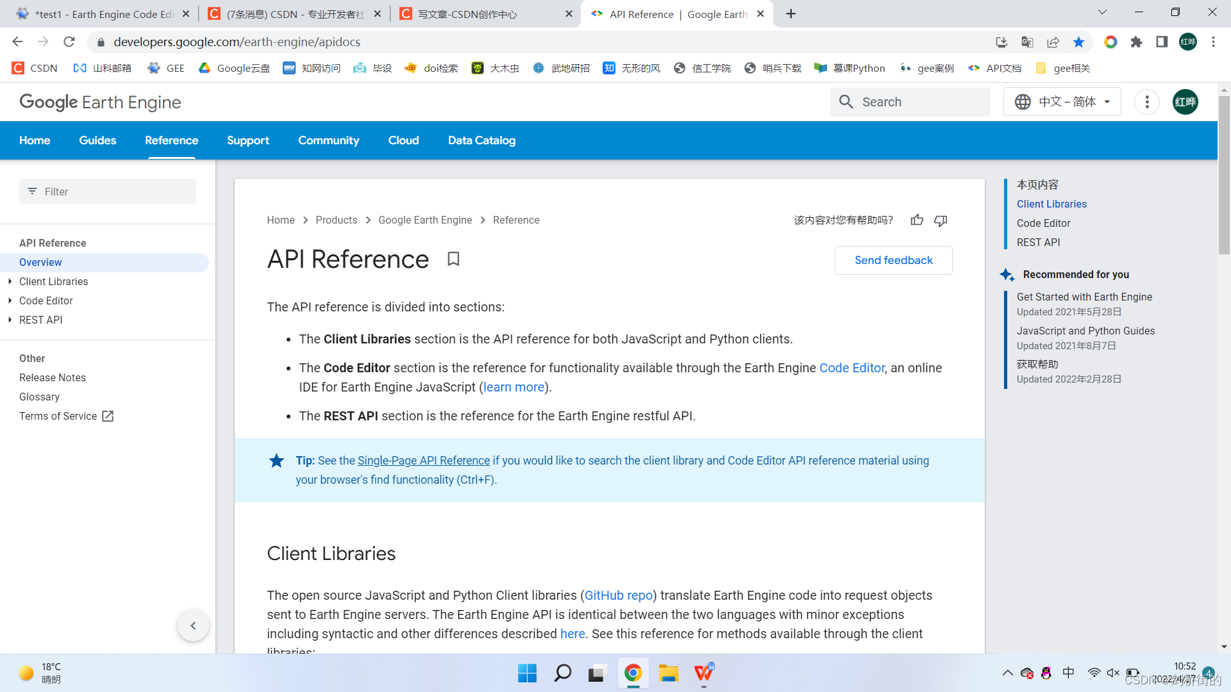Screen dimensions: 1231x692
Task: Switch to the Guides tab
Action: point(97,140)
